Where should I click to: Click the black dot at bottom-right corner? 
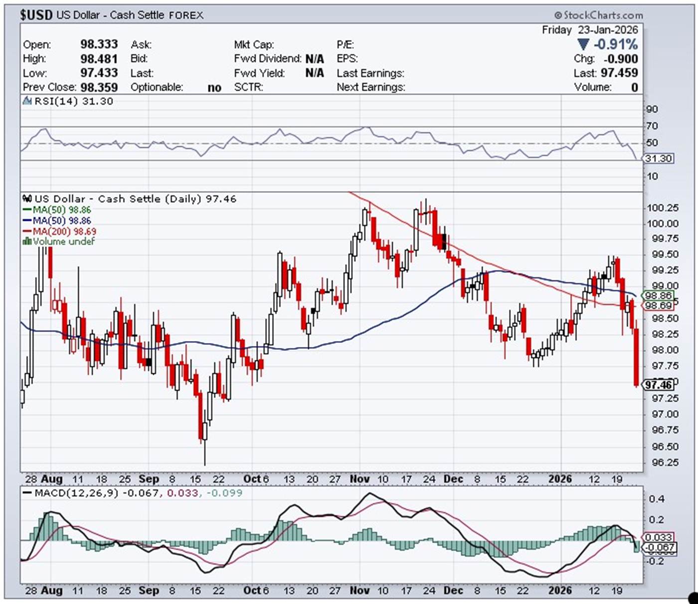tap(693, 597)
